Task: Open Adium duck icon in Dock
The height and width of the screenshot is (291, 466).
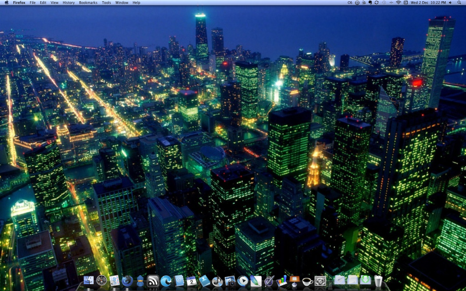Action: 140,281
